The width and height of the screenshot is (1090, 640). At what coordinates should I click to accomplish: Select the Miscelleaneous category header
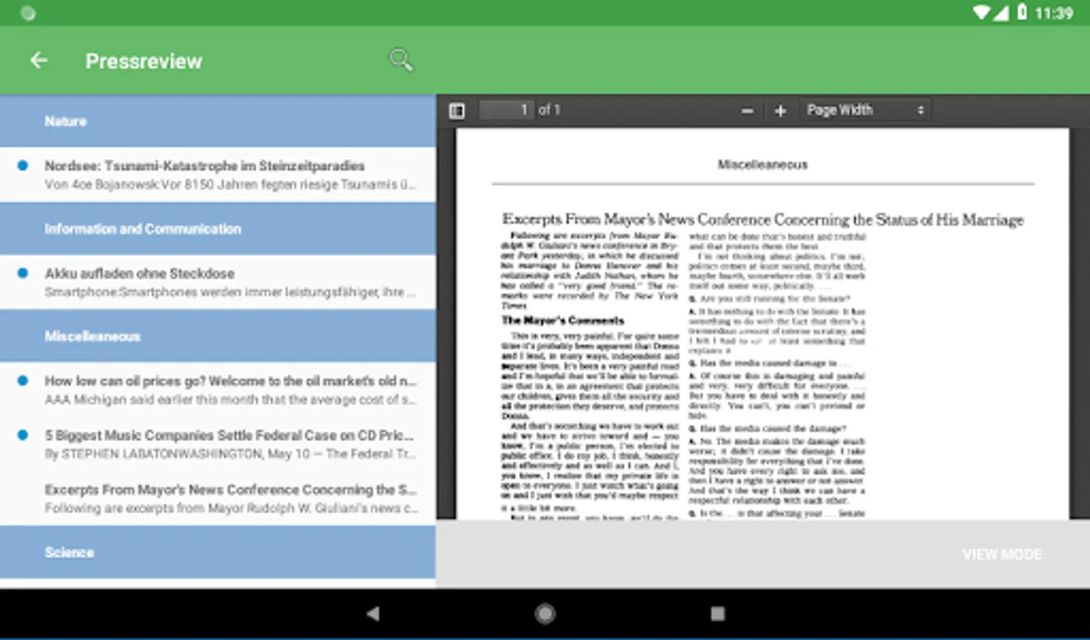coord(218,336)
